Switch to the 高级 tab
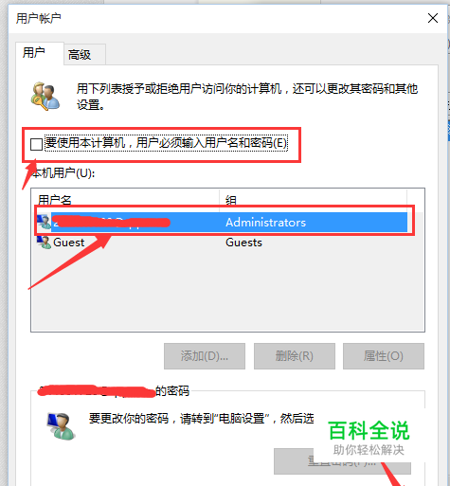The height and width of the screenshot is (486, 450). point(80,55)
